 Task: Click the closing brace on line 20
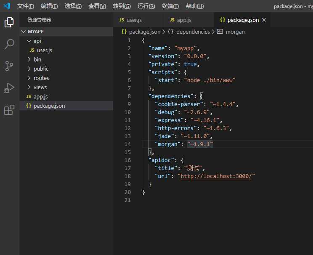143,192
